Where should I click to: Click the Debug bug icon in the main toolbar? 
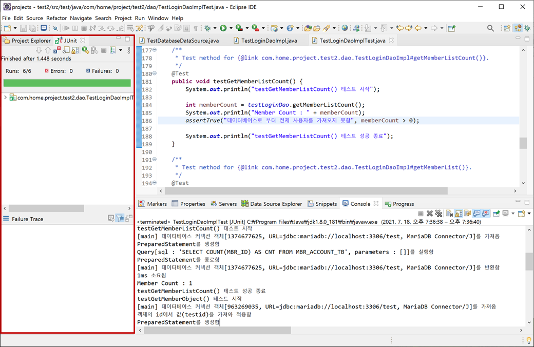(207, 28)
